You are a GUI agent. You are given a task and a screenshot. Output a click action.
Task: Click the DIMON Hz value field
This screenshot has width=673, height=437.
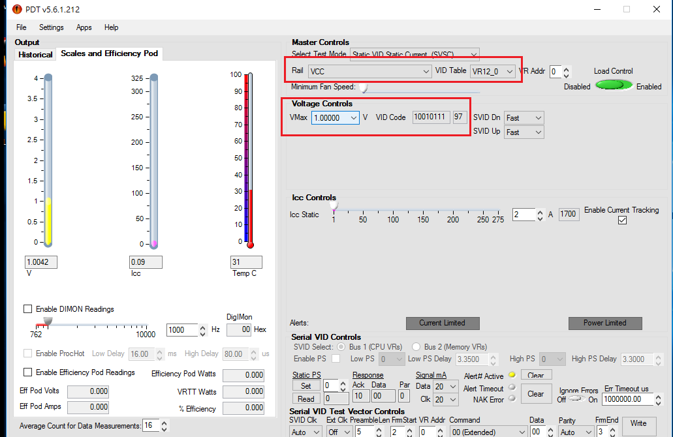click(x=182, y=330)
